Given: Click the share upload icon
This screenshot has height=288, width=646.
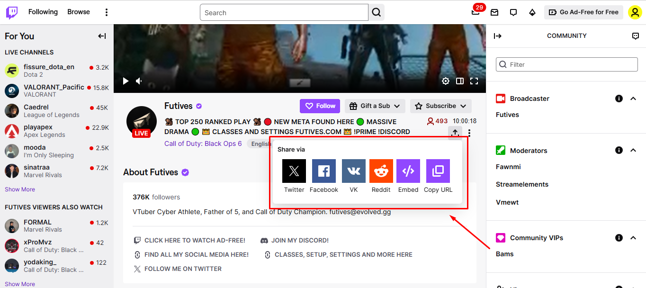Looking at the screenshot, I should (x=455, y=133).
